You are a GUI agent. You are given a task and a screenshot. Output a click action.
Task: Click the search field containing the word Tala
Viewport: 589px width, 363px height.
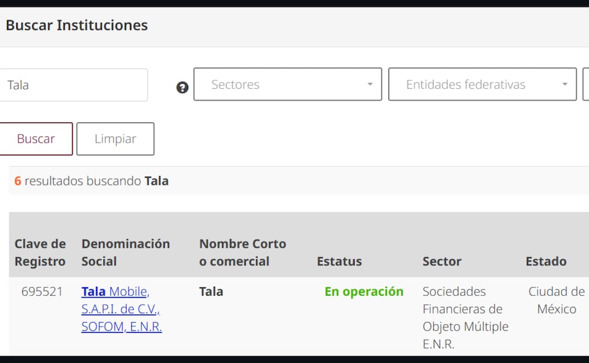(x=73, y=85)
